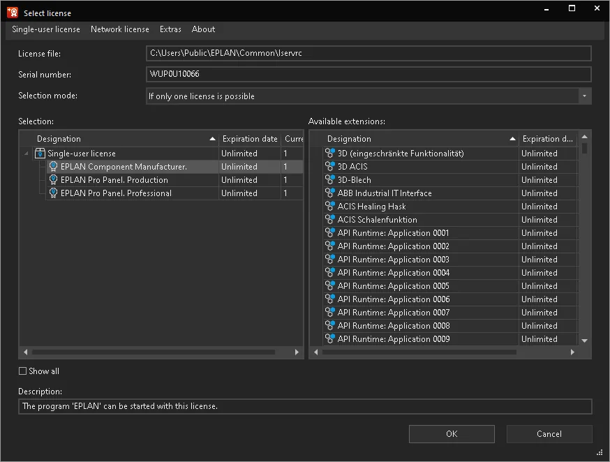The image size is (610, 462).
Task: Click the Description text box
Action: click(305, 406)
